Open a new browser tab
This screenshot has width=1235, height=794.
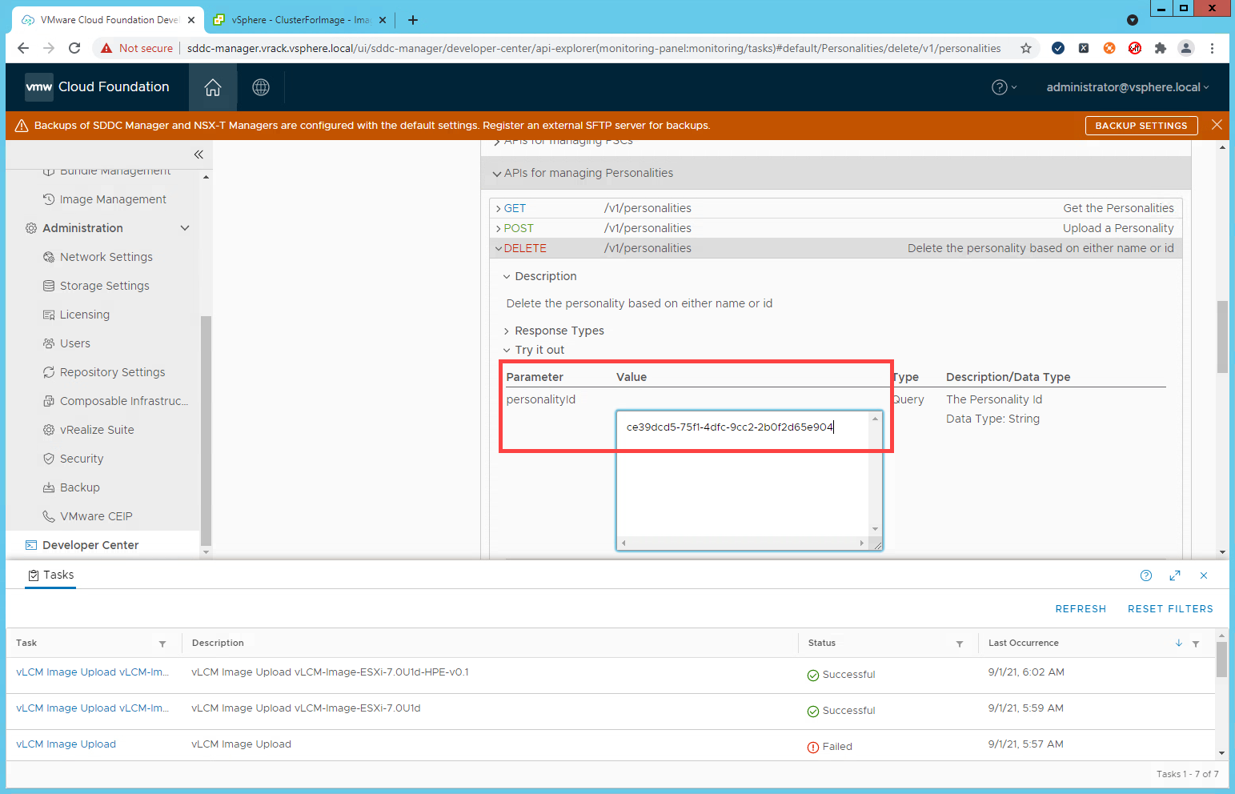click(413, 20)
